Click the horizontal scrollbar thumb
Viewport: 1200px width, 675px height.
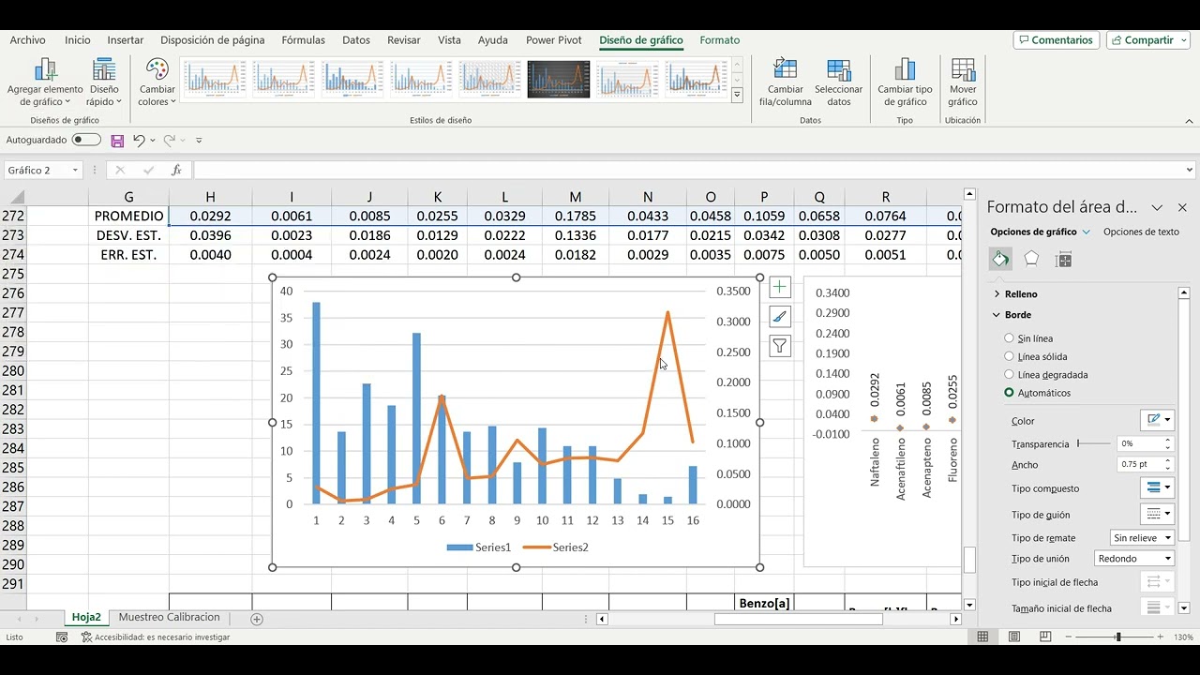(798, 619)
